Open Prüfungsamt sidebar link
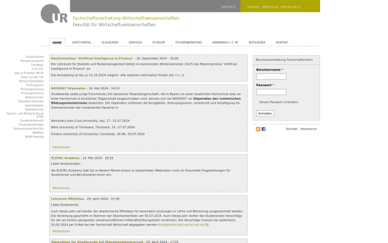Image resolution: width=388 pixels, height=243 pixels. pyautogui.click(x=35, y=85)
